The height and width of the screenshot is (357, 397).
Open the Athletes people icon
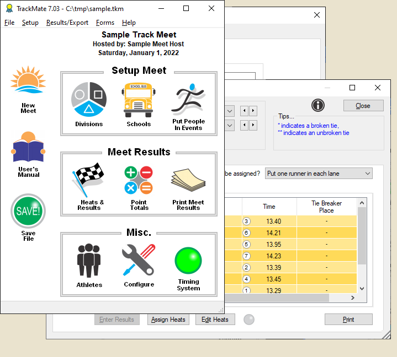pos(88,261)
